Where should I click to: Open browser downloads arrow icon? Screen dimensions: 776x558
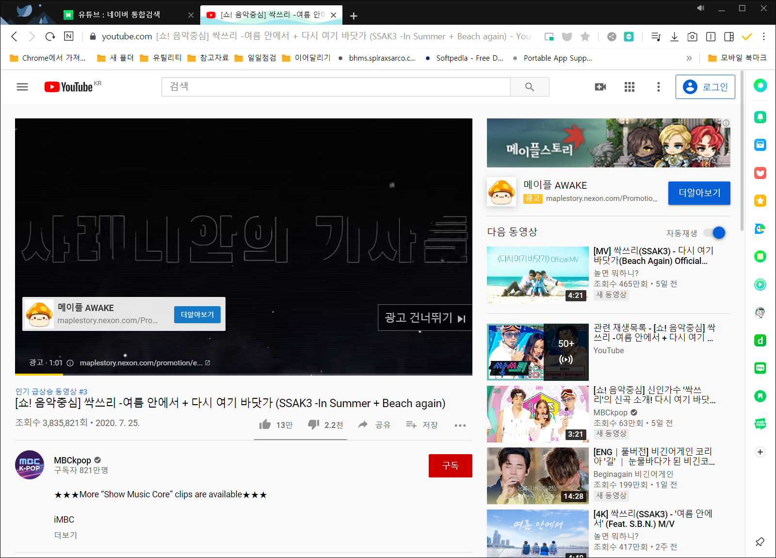pos(674,36)
